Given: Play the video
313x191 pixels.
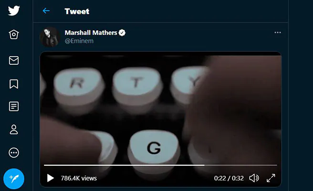Looking at the screenshot, I should click(x=50, y=178).
